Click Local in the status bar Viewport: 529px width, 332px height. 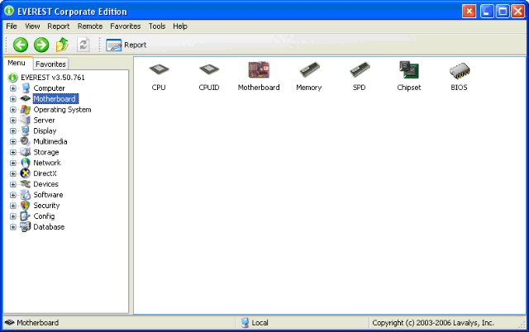click(x=260, y=323)
